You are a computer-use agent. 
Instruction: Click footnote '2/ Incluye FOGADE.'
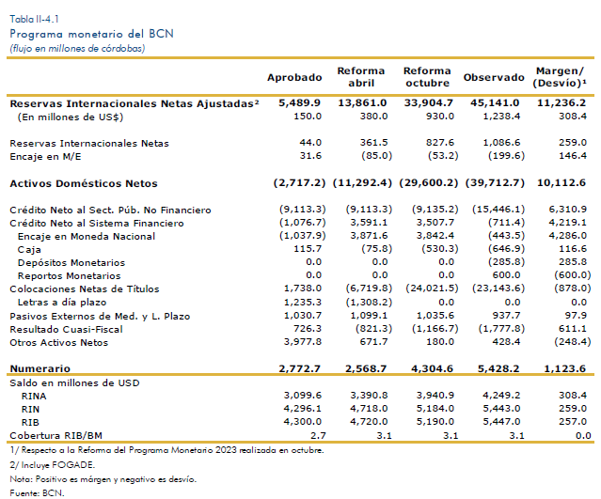click(52, 465)
